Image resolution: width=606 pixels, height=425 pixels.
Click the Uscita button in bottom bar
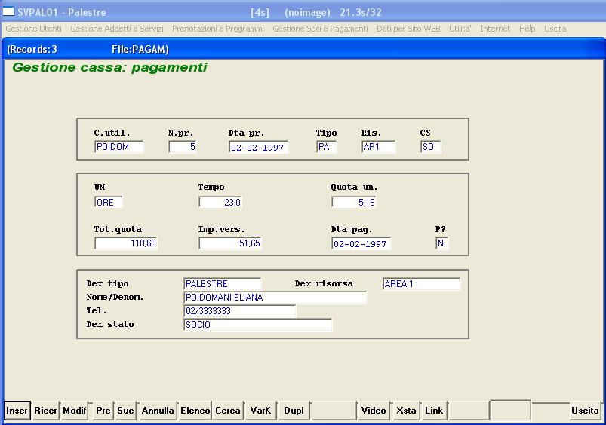click(x=585, y=411)
